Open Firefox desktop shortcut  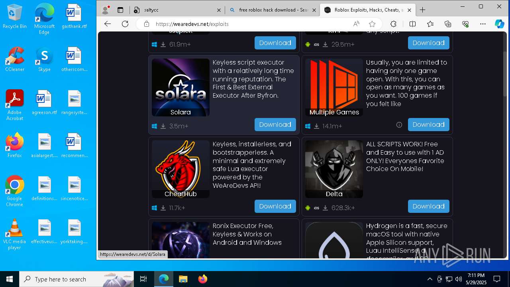[x=15, y=145]
